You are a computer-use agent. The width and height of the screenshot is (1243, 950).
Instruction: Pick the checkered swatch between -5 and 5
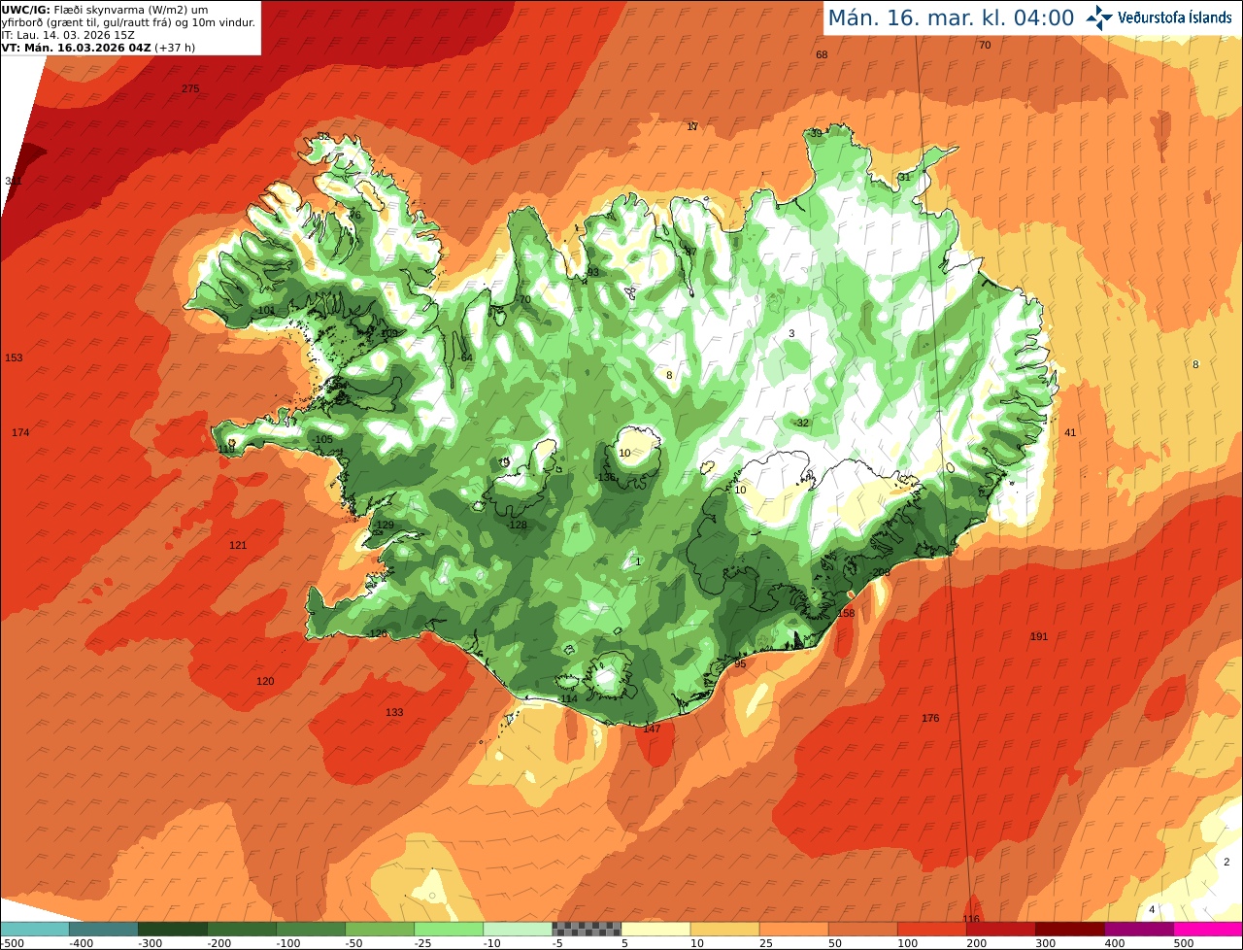pyautogui.click(x=586, y=929)
